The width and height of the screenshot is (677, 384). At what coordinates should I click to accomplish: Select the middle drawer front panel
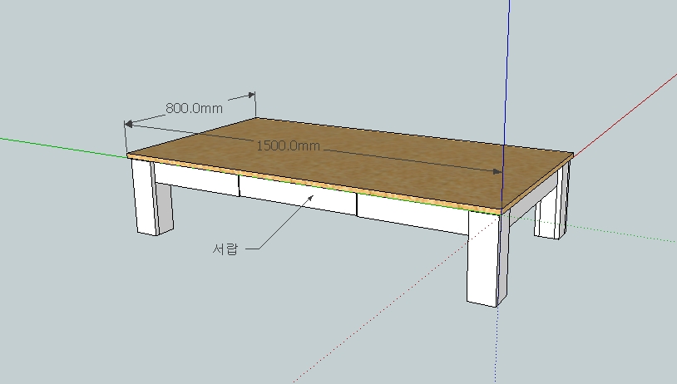[298, 194]
